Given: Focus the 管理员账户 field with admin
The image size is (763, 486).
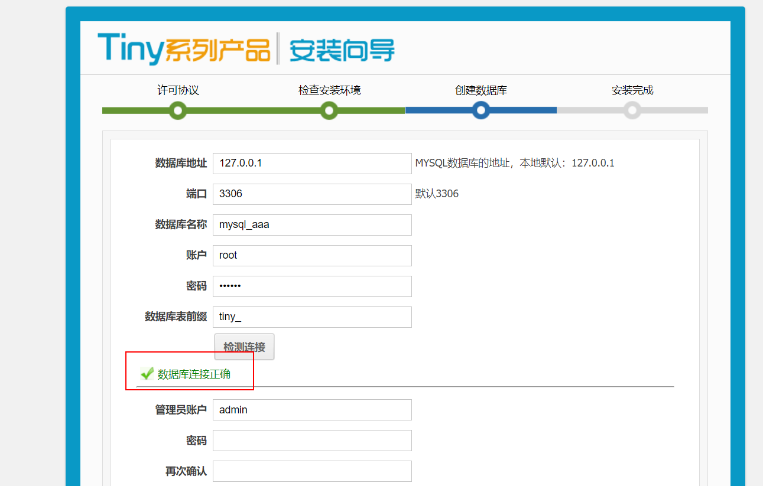Looking at the screenshot, I should pos(312,410).
